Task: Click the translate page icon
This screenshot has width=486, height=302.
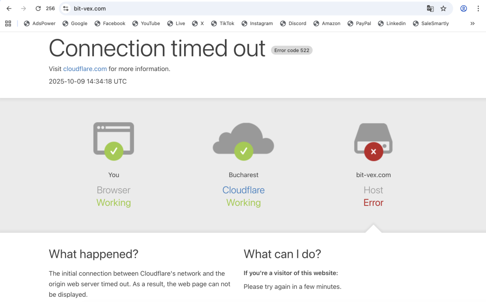Action: click(430, 9)
